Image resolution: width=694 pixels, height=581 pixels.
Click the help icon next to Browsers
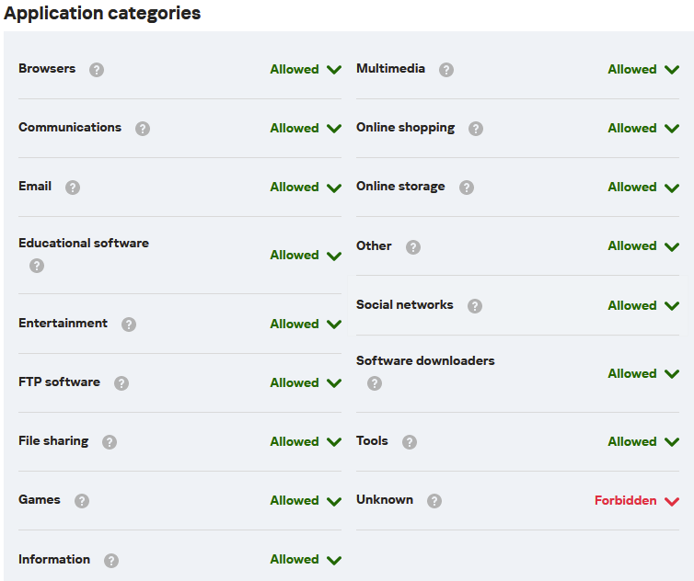97,70
